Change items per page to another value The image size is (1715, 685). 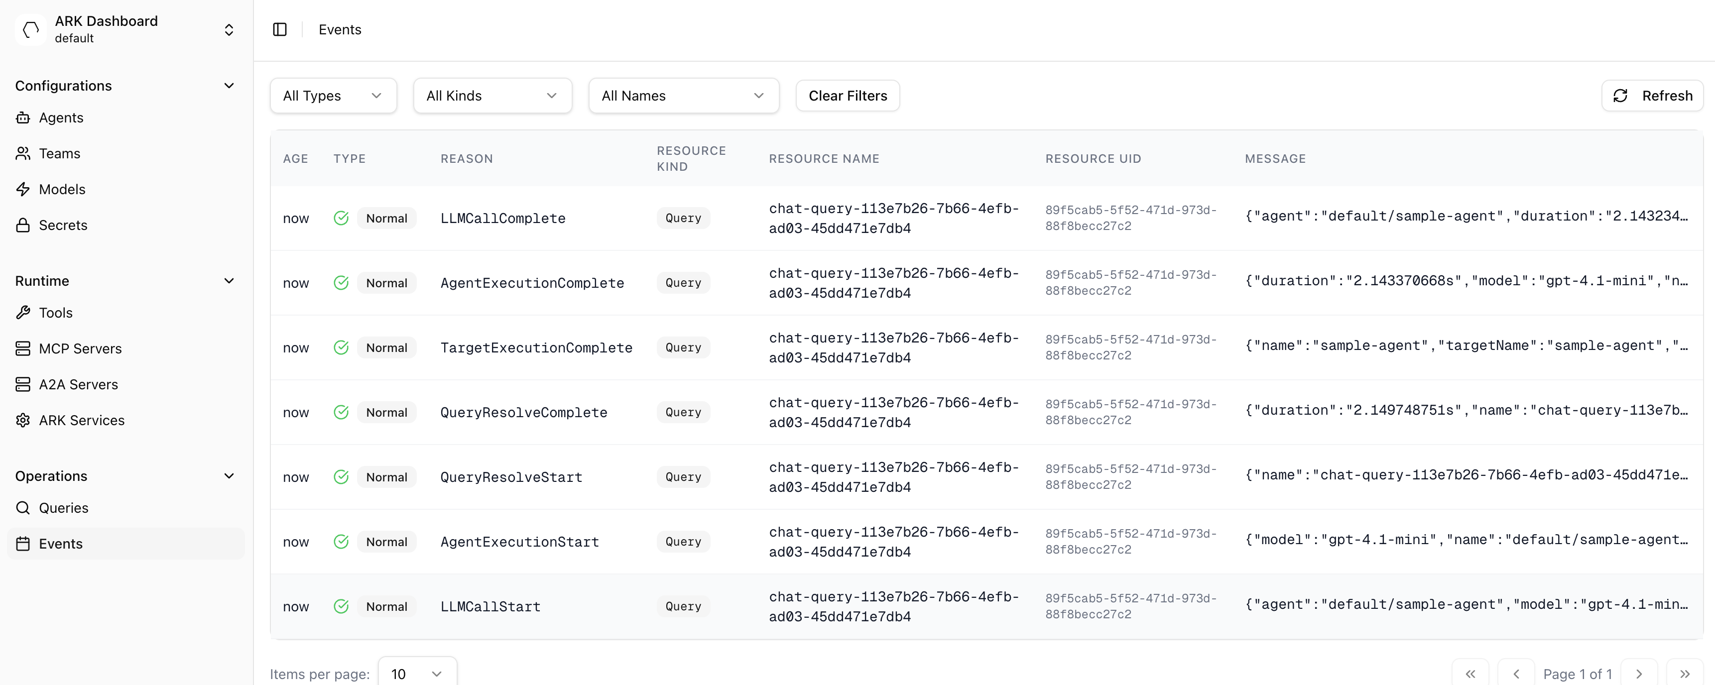point(417,674)
